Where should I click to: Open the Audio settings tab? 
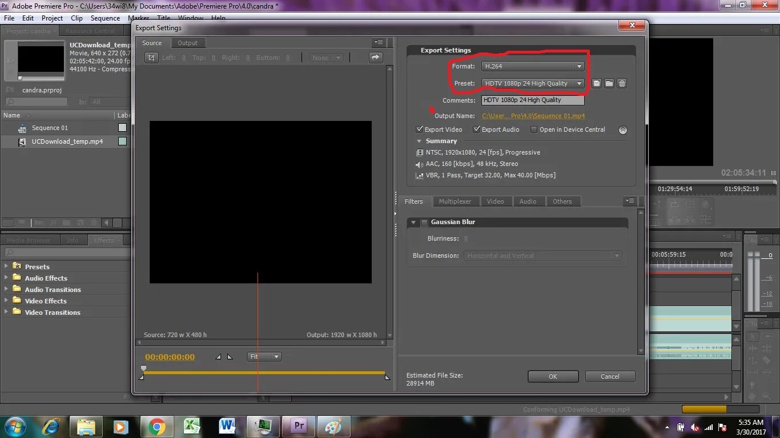tap(528, 201)
